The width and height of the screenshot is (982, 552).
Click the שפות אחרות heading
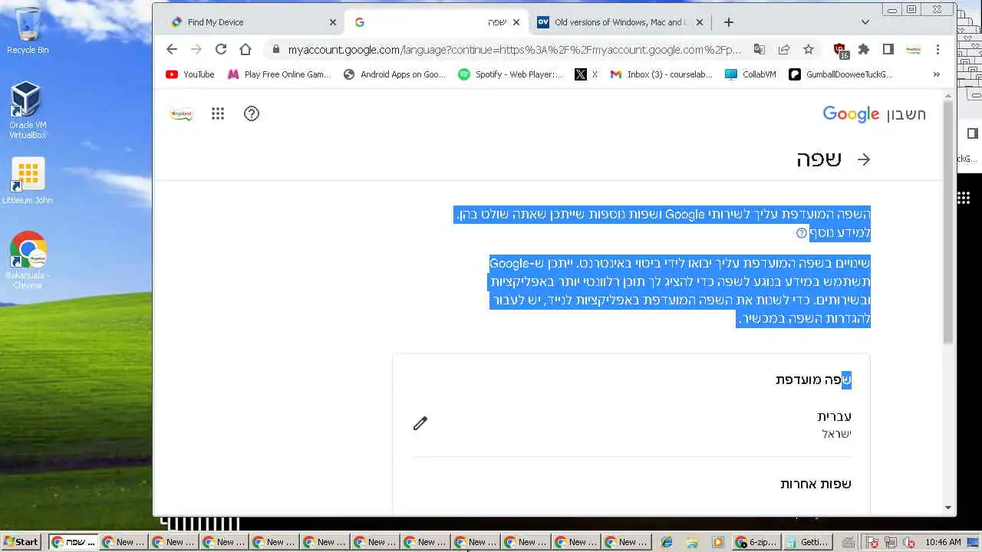click(x=816, y=485)
